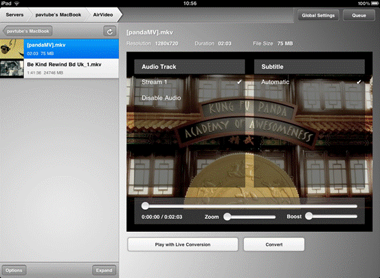380x278 pixels.
Task: Click the Duration 02:03 value
Action: (x=225, y=43)
